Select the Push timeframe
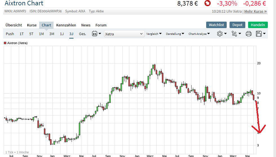The image size is (276, 157). pos(10,34)
